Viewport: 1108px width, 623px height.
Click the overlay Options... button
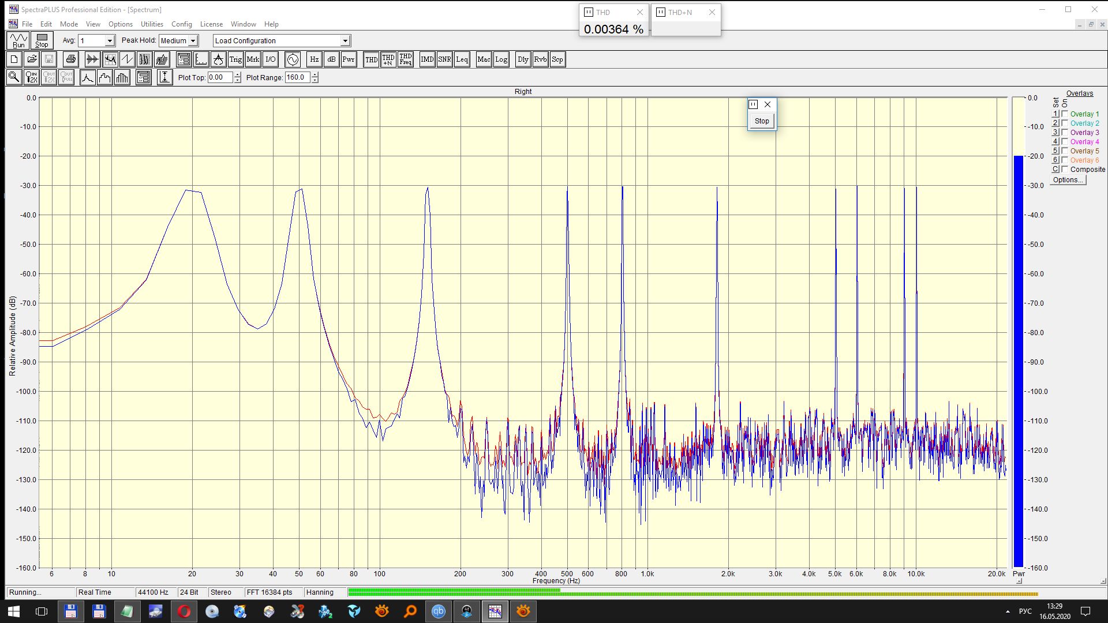click(x=1068, y=180)
